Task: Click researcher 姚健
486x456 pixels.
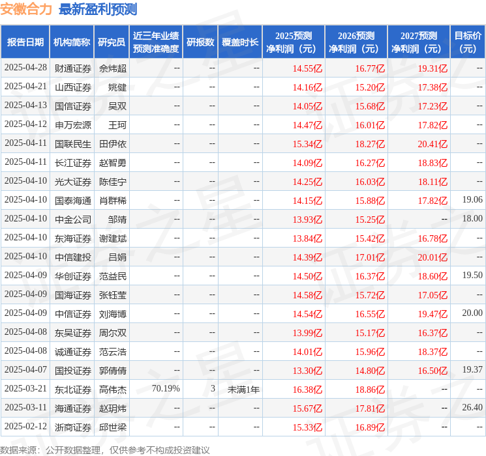Action: pyautogui.click(x=117, y=87)
